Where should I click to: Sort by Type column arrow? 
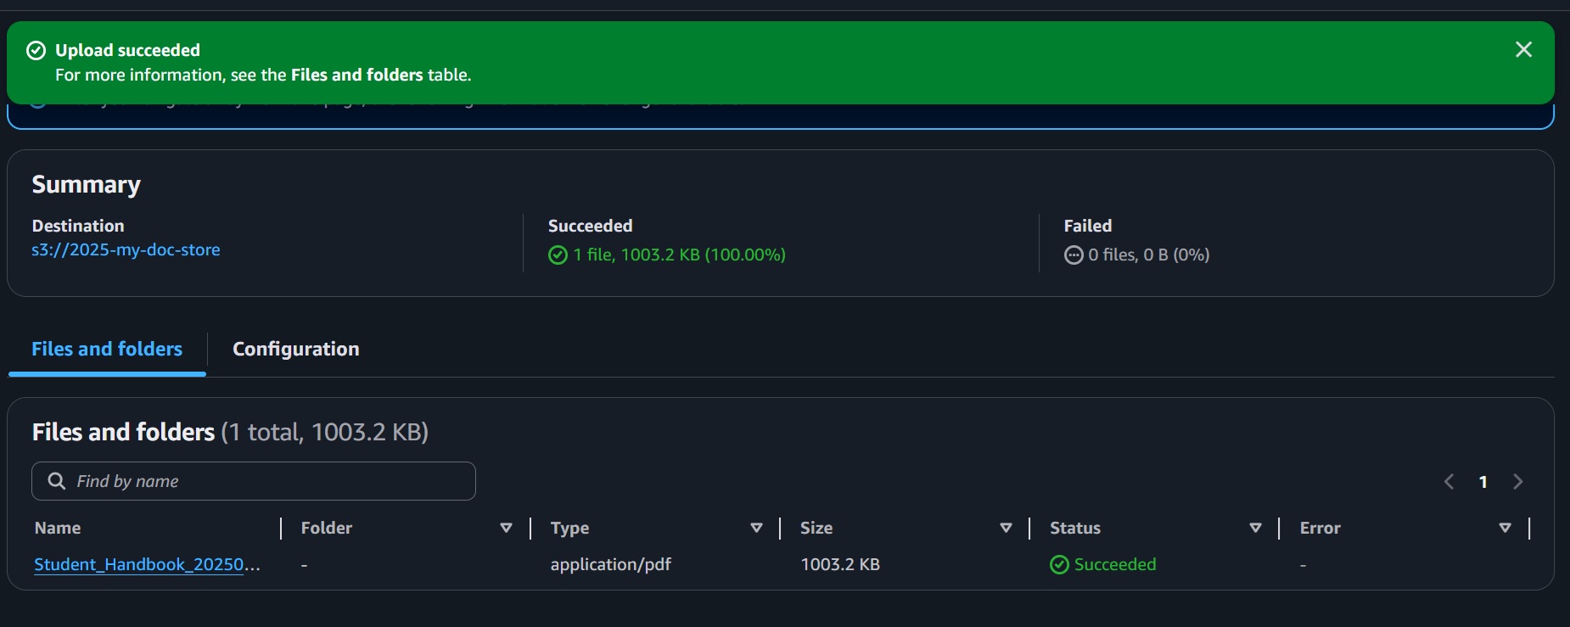pyautogui.click(x=757, y=528)
